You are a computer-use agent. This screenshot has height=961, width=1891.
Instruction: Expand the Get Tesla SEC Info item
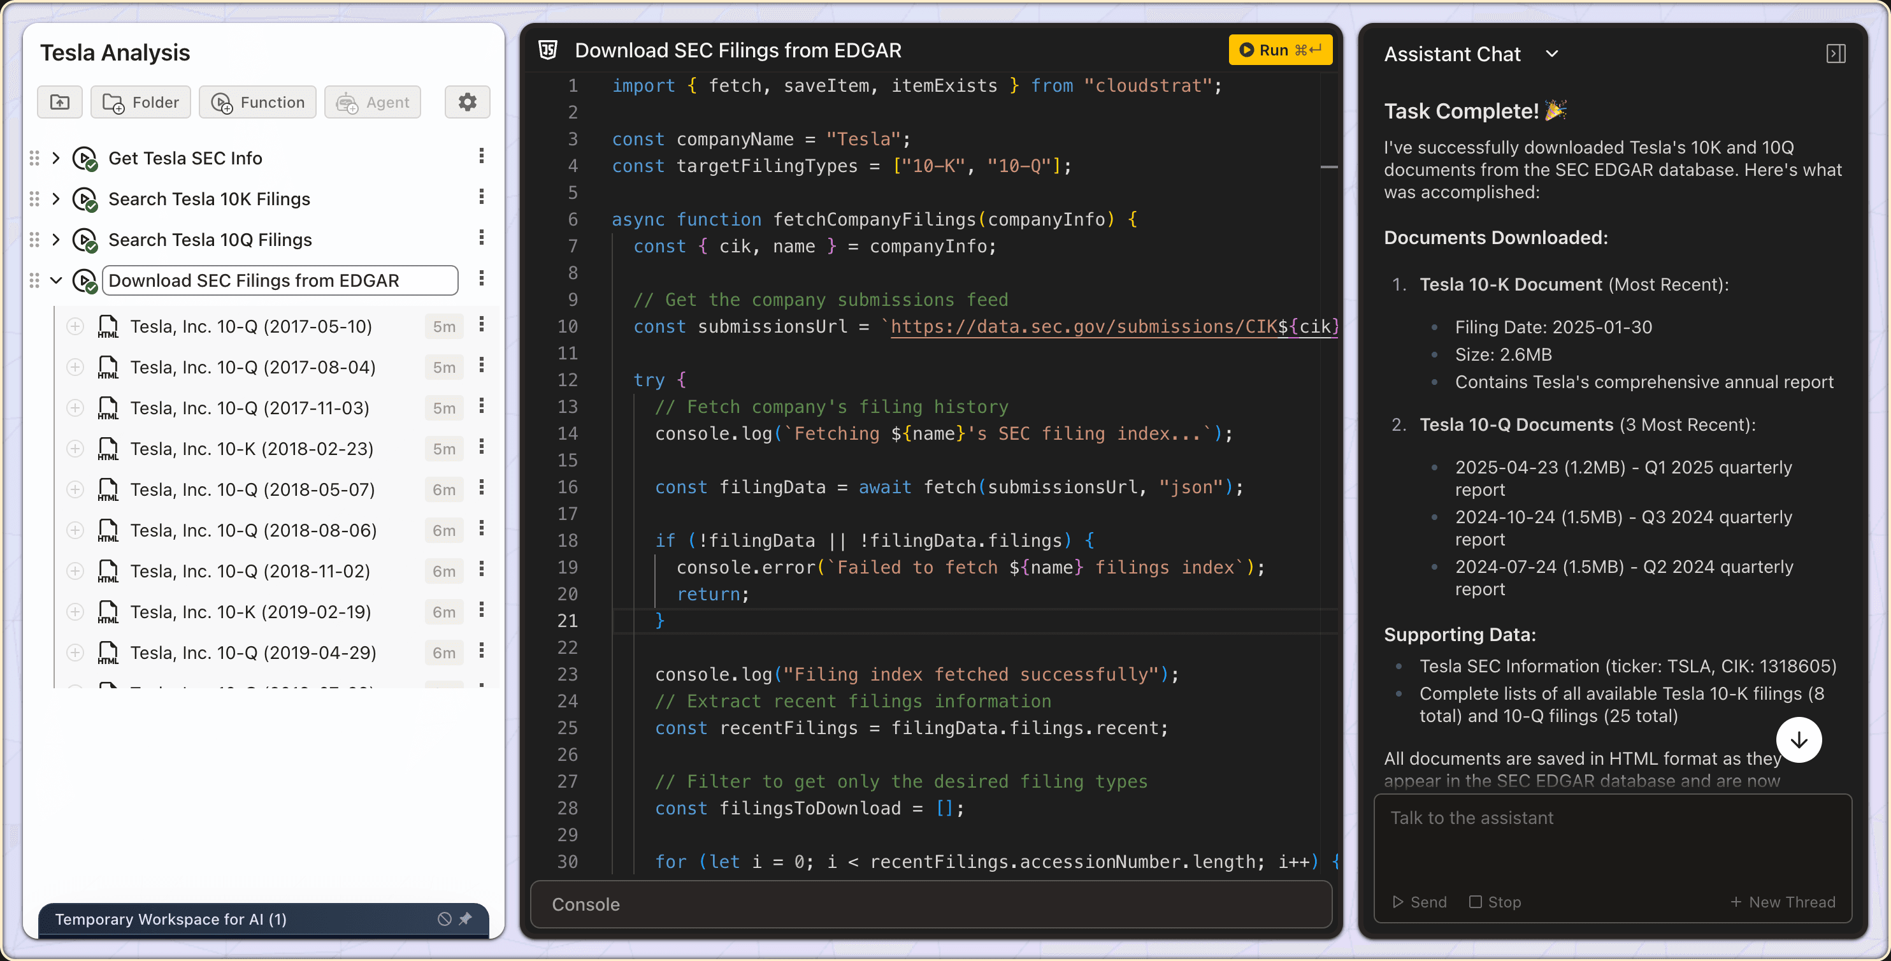(56, 158)
